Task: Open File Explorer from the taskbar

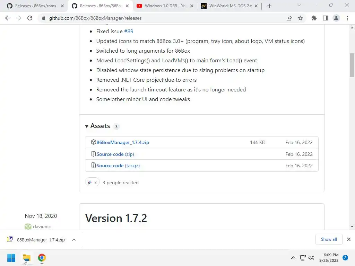Action: (x=26, y=258)
